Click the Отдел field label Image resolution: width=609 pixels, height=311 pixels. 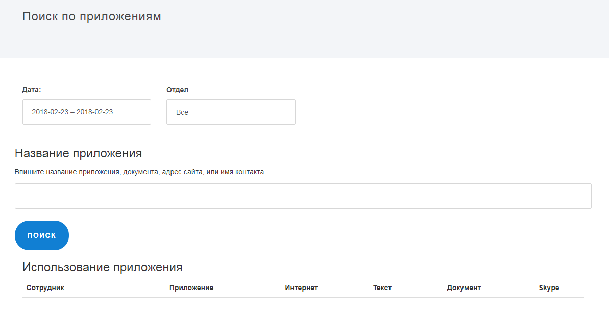click(x=177, y=90)
